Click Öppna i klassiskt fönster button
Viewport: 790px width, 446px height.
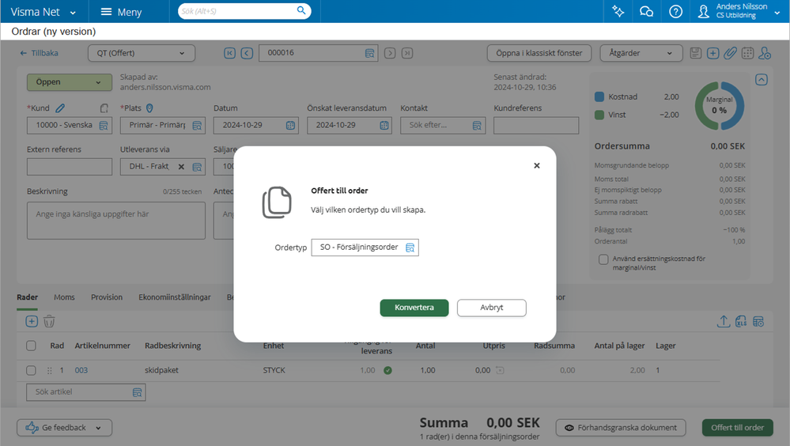point(539,53)
